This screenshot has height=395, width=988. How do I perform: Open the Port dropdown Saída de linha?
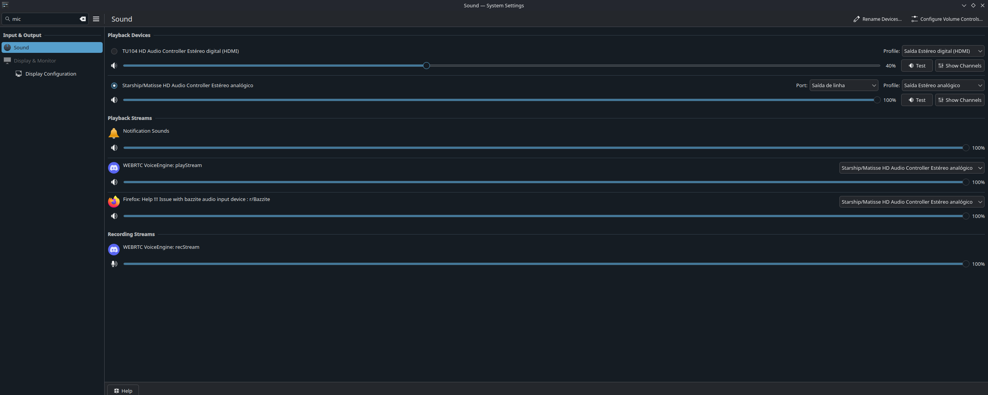[844, 85]
